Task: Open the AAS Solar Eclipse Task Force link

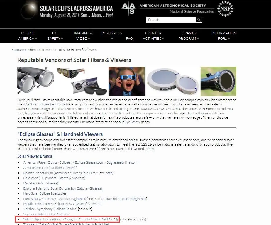Action: (44, 104)
